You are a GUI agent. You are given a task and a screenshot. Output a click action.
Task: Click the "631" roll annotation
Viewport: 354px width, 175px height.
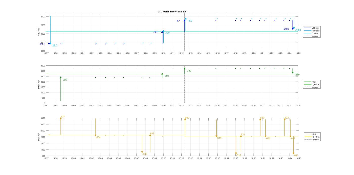[x=243, y=135]
